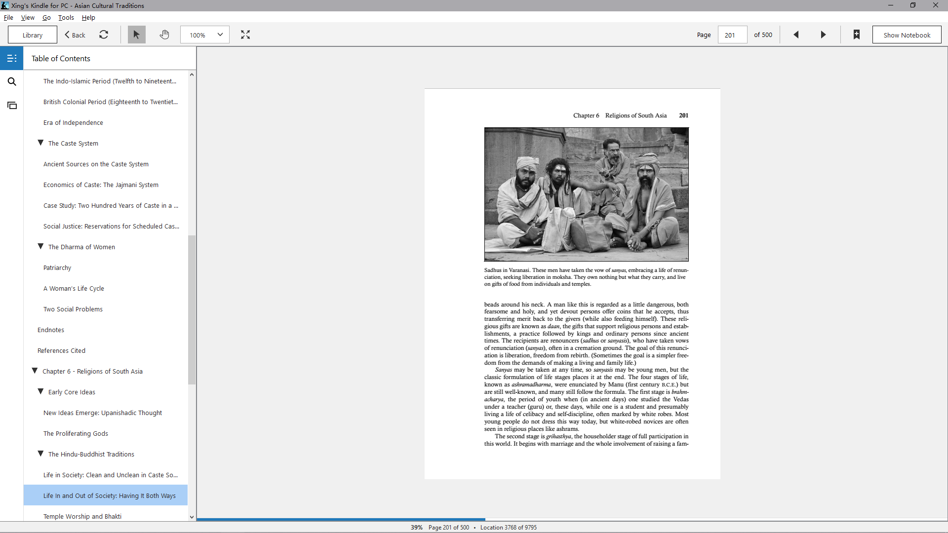948x533 pixels.
Task: Click the Sadhus in Varanasi photograph
Action: pyautogui.click(x=586, y=194)
